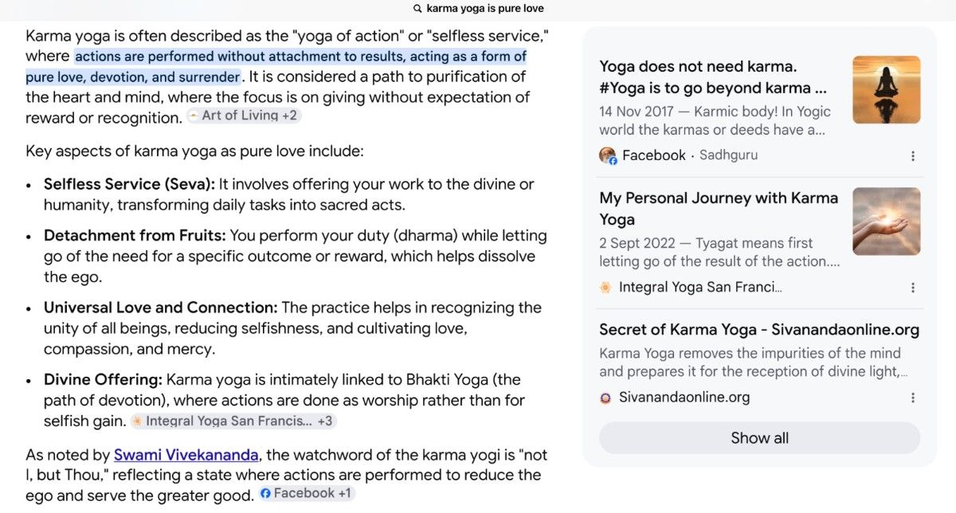Click the meditation silhouette thumbnail
This screenshot has width=956, height=513.
click(x=886, y=90)
